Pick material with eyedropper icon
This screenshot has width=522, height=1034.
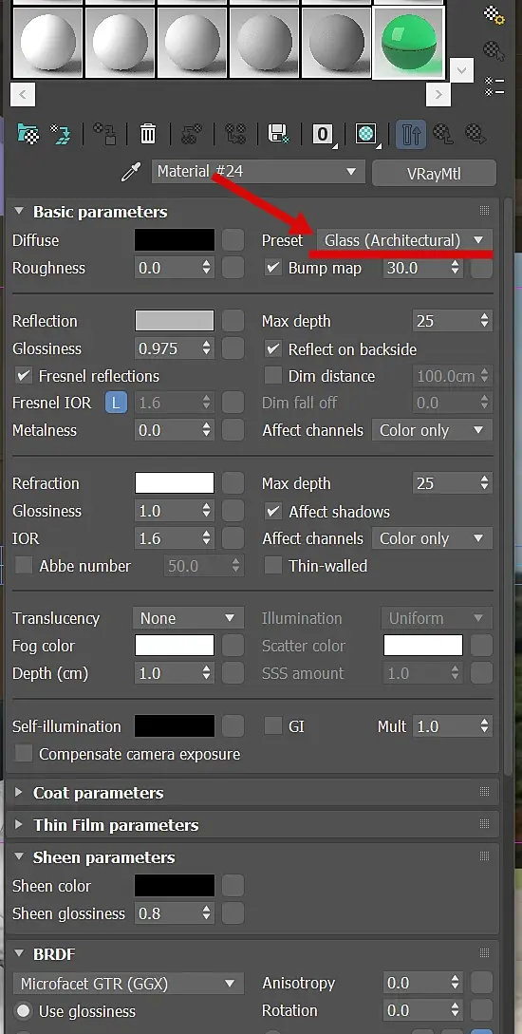coord(132,173)
